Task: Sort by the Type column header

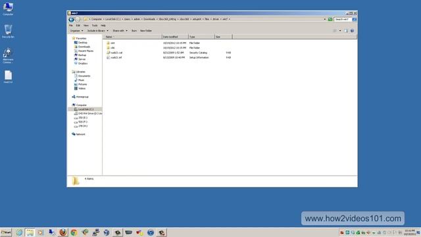Action: (201, 37)
